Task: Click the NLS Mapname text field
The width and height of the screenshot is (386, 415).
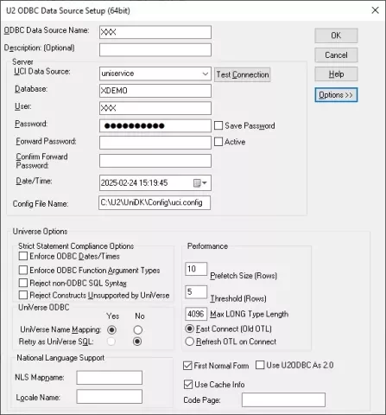Action: coord(110,378)
